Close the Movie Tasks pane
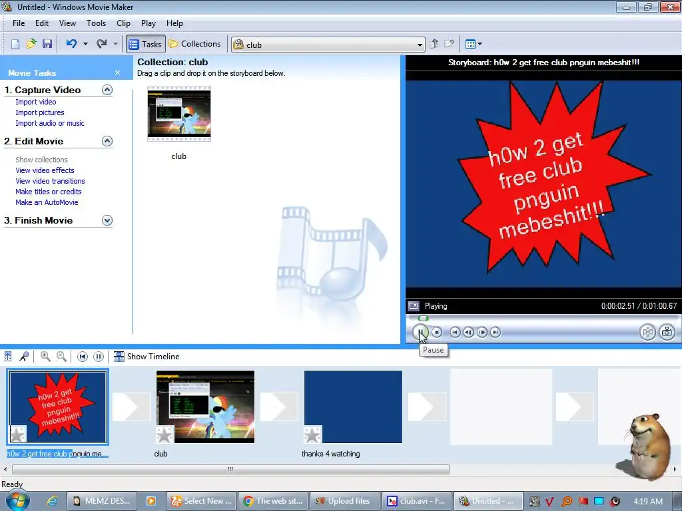This screenshot has height=511, width=682. click(x=117, y=73)
